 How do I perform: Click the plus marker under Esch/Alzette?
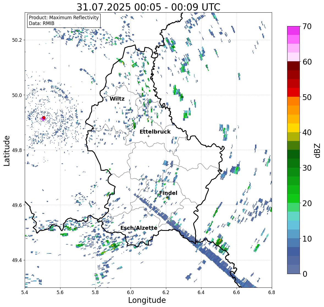(x=129, y=233)
